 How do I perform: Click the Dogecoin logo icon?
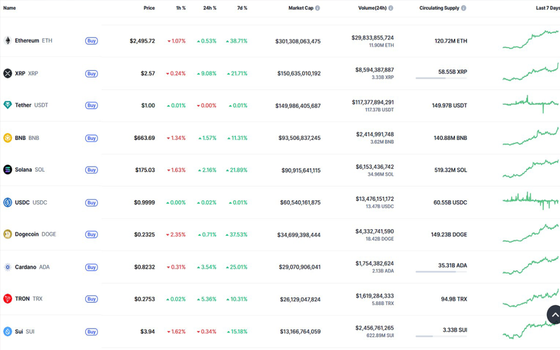[8, 234]
